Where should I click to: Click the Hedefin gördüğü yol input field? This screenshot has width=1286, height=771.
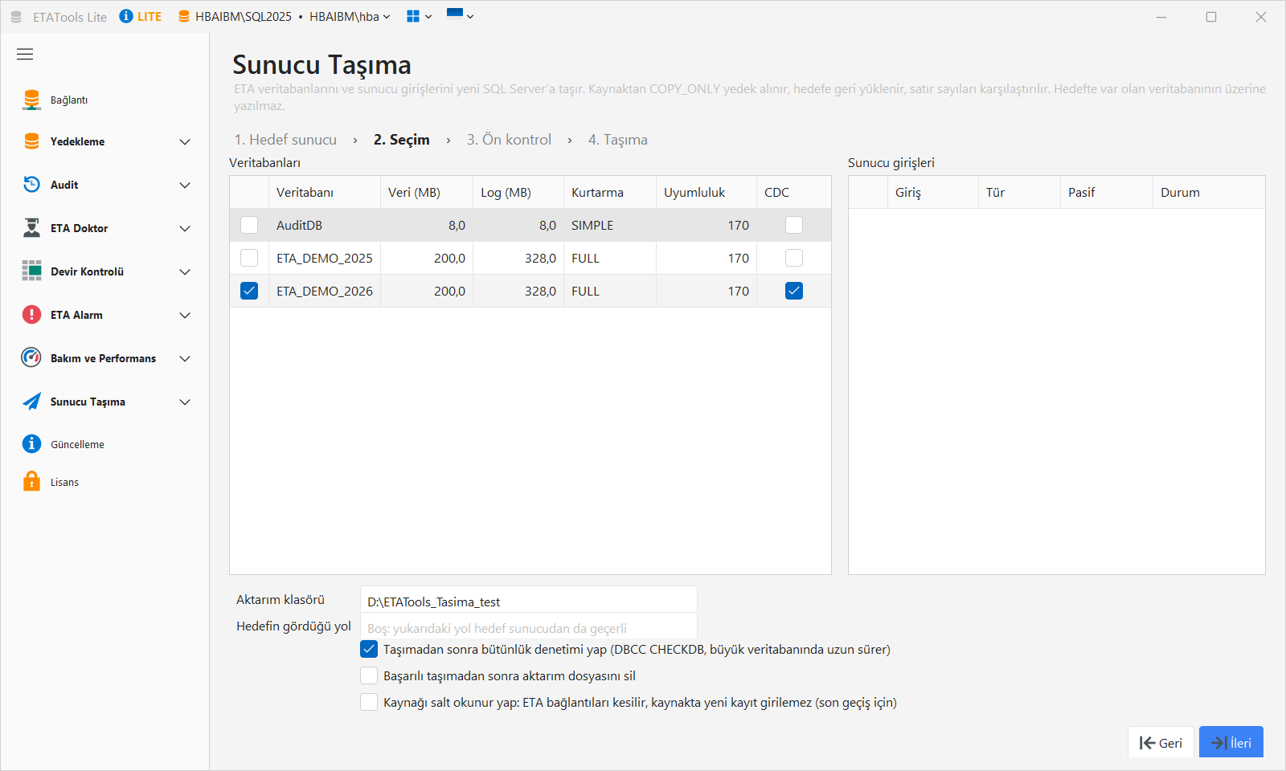pyautogui.click(x=529, y=627)
